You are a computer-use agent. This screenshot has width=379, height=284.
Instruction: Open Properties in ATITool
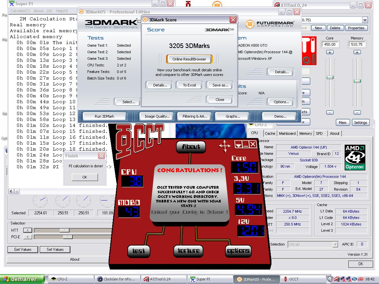356,28
